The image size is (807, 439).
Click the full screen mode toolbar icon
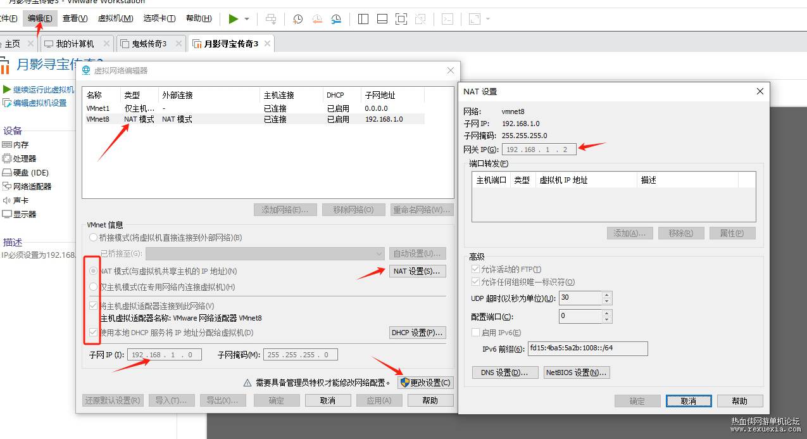pyautogui.click(x=401, y=19)
